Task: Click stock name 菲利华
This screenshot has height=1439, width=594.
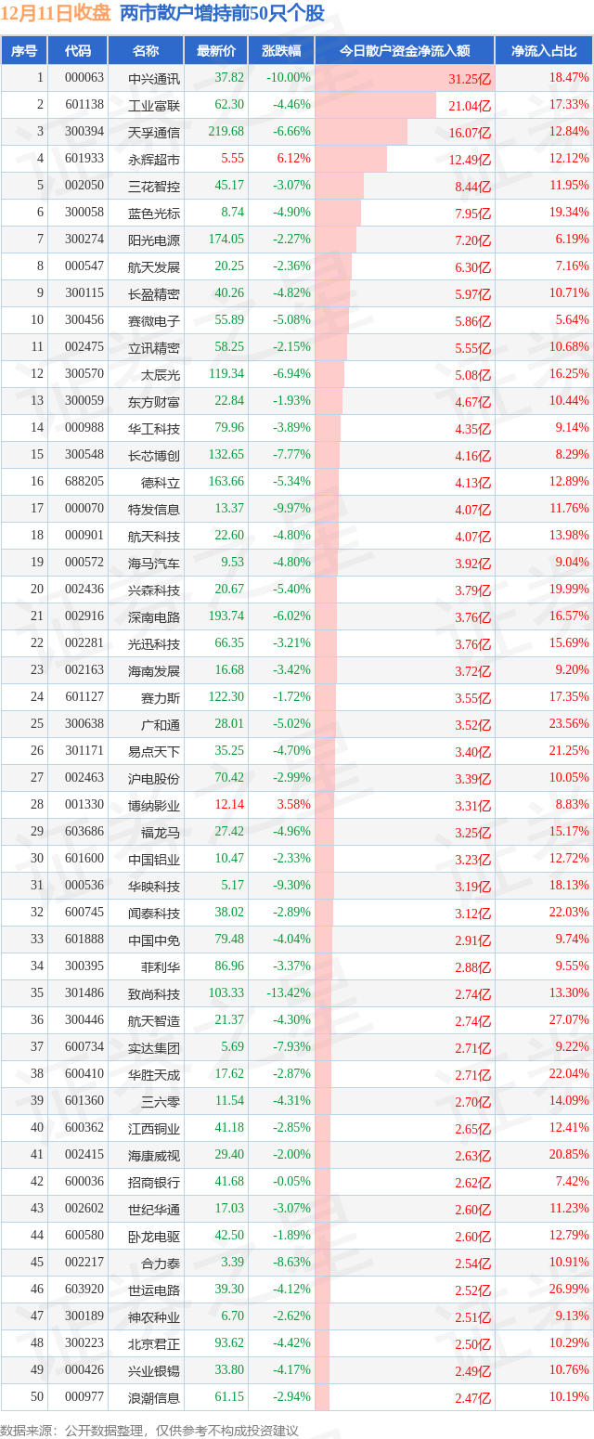Action: coord(161,966)
